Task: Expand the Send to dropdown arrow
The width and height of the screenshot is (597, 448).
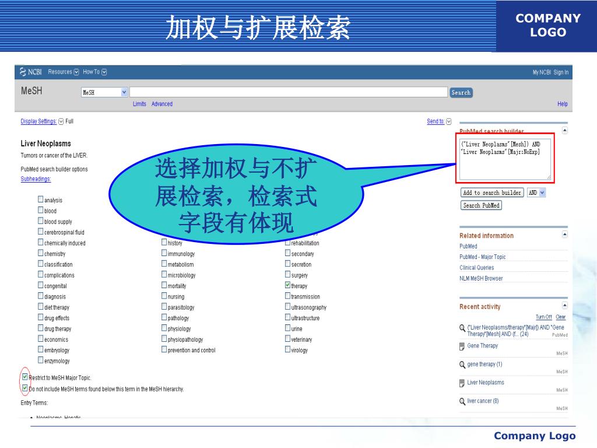Action: pyautogui.click(x=448, y=121)
